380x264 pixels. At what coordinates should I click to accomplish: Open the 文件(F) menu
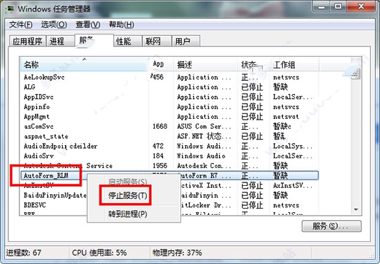(21, 24)
